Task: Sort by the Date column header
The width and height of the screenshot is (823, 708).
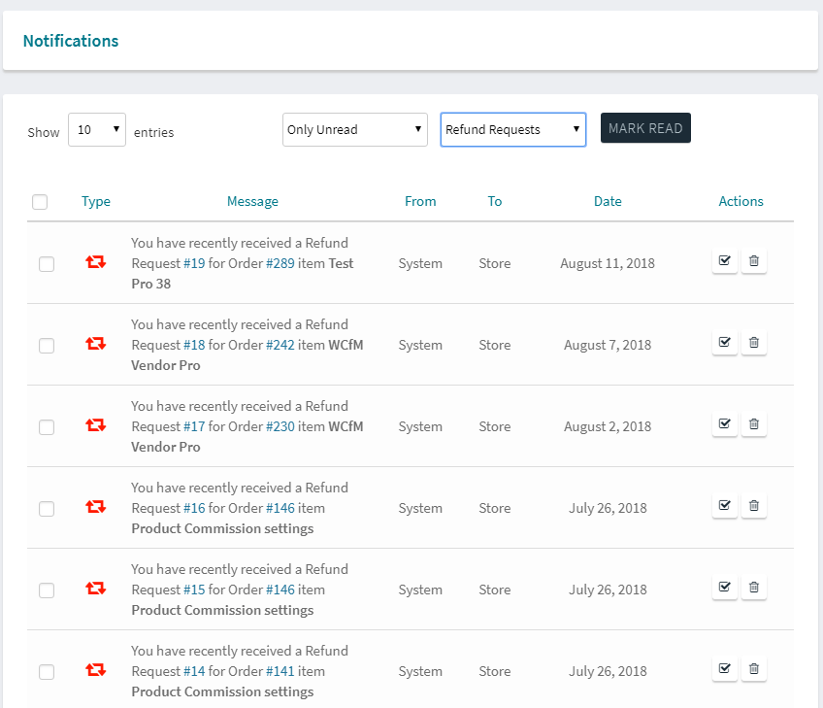Action: [x=608, y=202]
